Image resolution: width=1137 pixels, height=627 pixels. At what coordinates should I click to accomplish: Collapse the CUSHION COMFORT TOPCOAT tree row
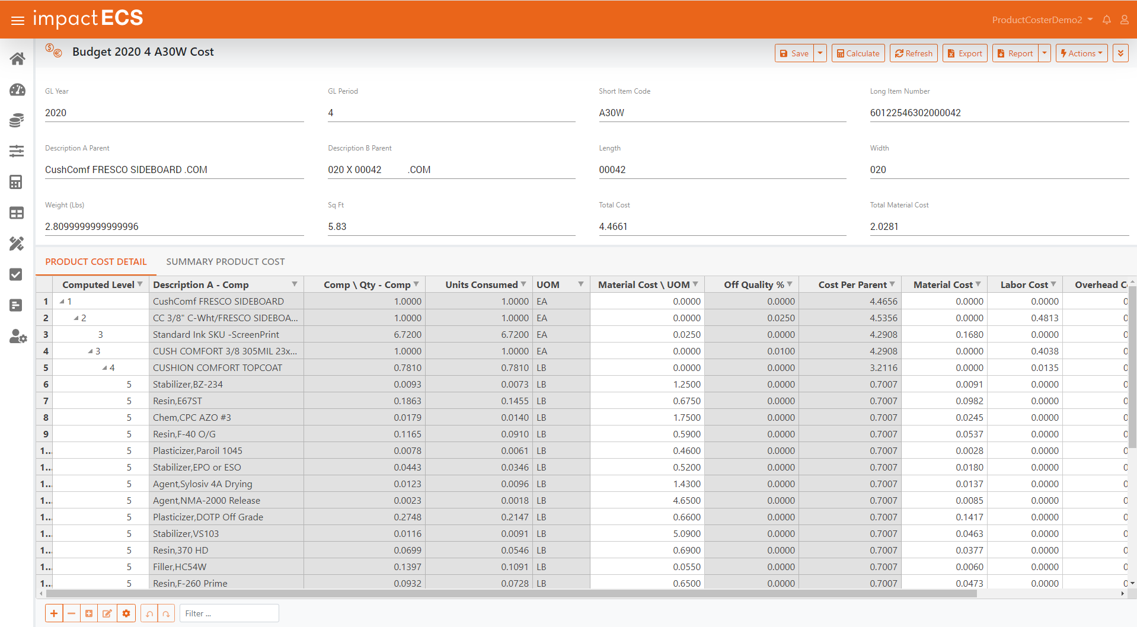click(104, 368)
